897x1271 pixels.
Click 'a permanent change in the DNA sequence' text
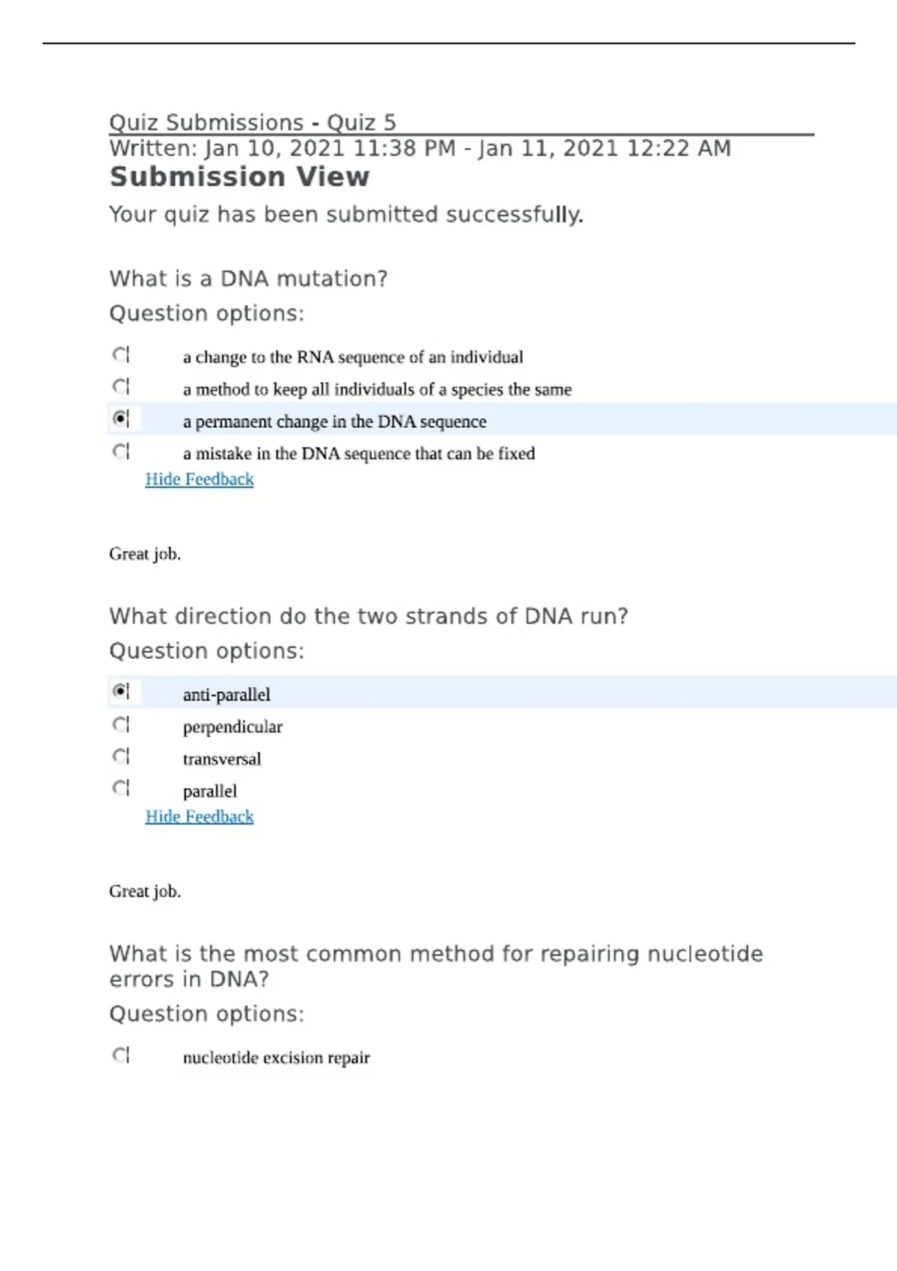pyautogui.click(x=335, y=422)
